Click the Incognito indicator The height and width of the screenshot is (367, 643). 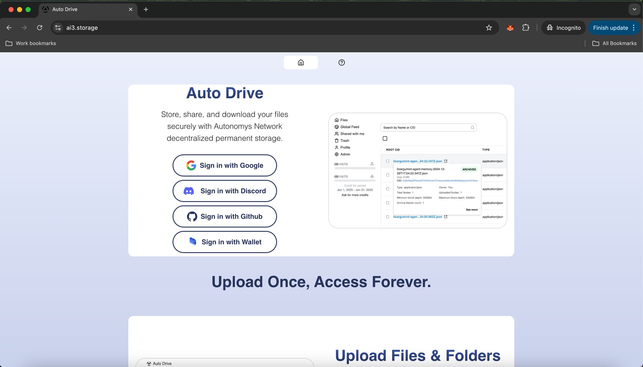pyautogui.click(x=564, y=28)
